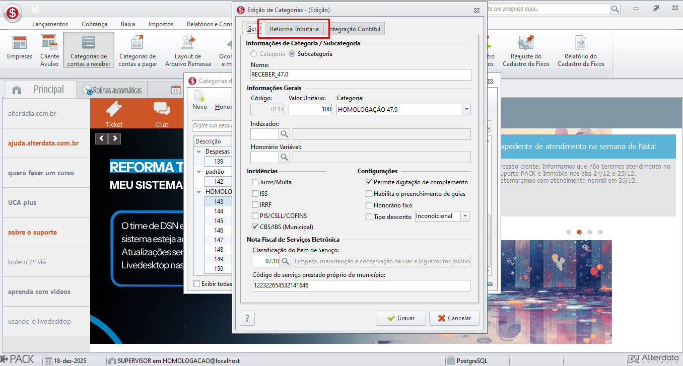Screen dimensions: 683x366
Task: Collapse the Despesas group in the list
Action: click(198, 151)
